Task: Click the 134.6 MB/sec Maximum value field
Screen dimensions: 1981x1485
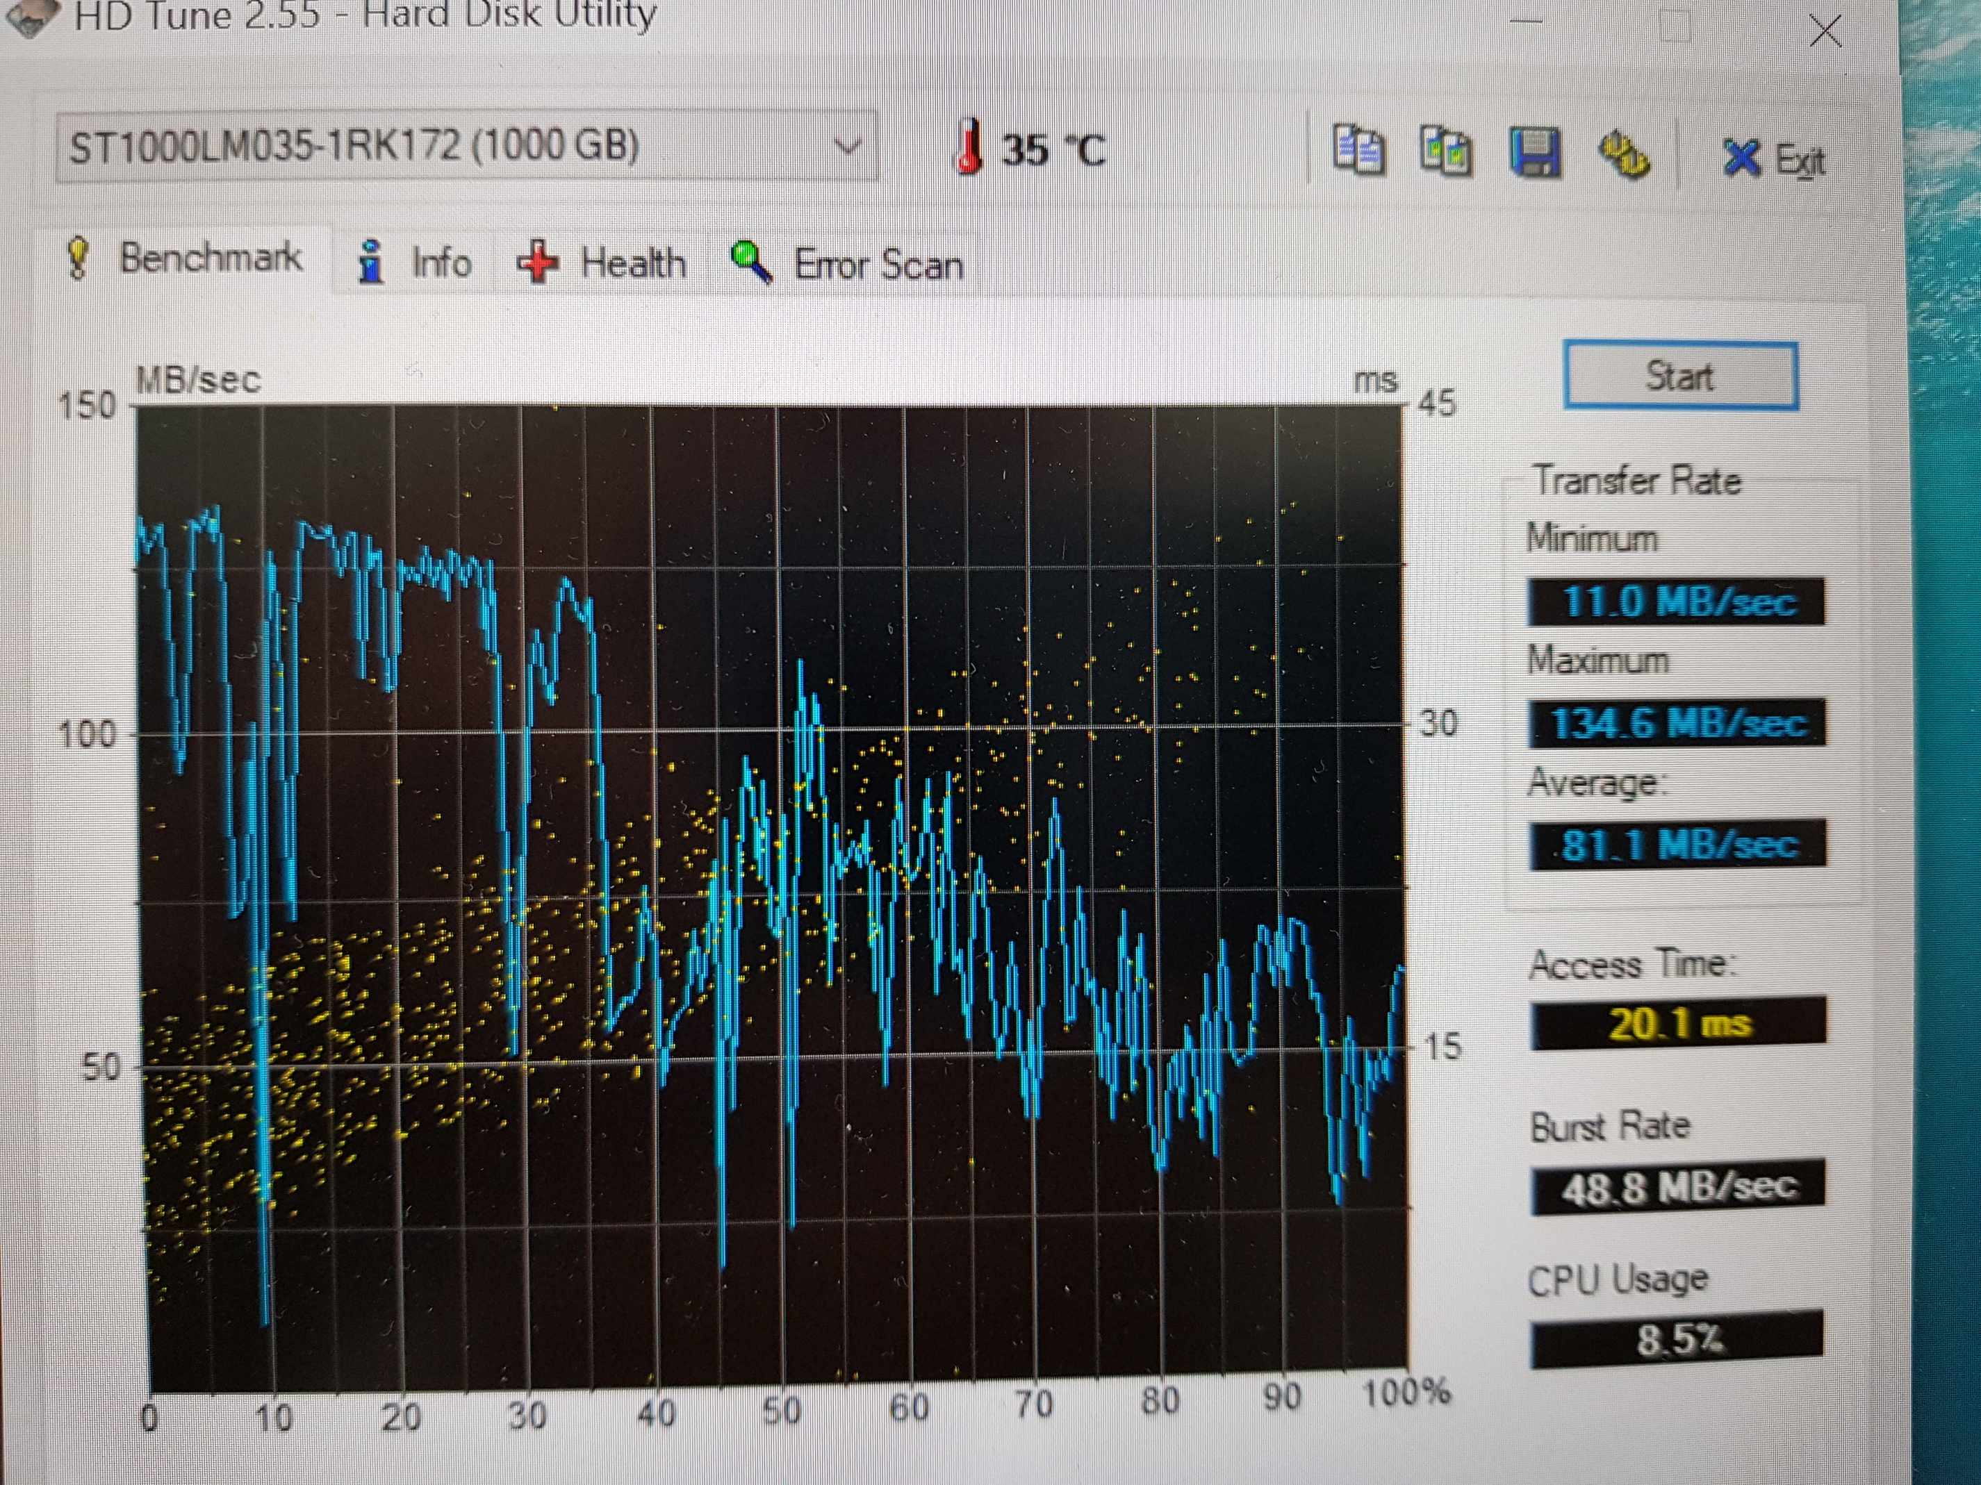Action: (1675, 723)
